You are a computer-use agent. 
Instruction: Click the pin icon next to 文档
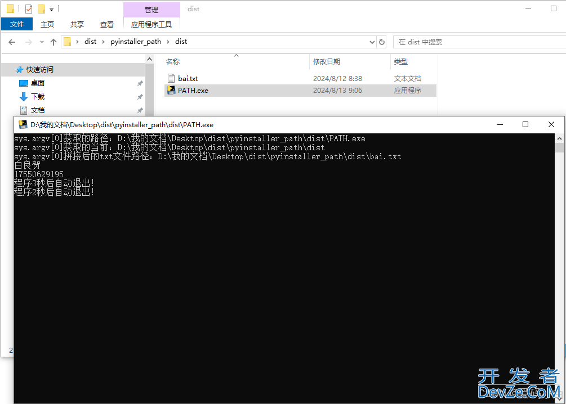click(140, 110)
